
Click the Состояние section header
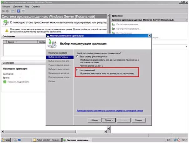click(x=8, y=63)
